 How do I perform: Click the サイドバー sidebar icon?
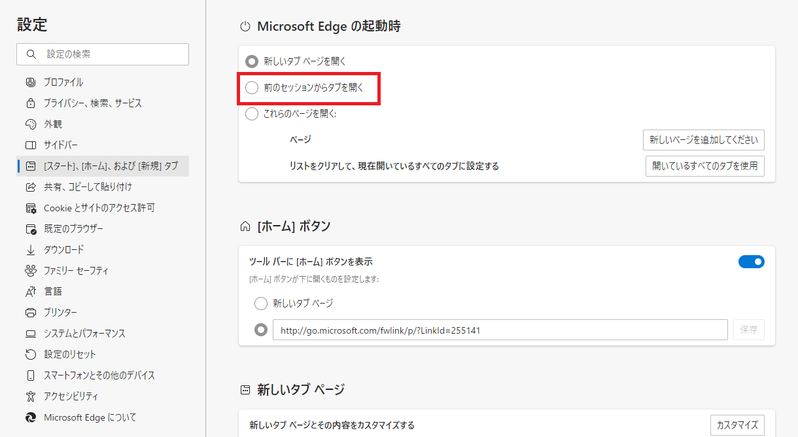pos(30,145)
